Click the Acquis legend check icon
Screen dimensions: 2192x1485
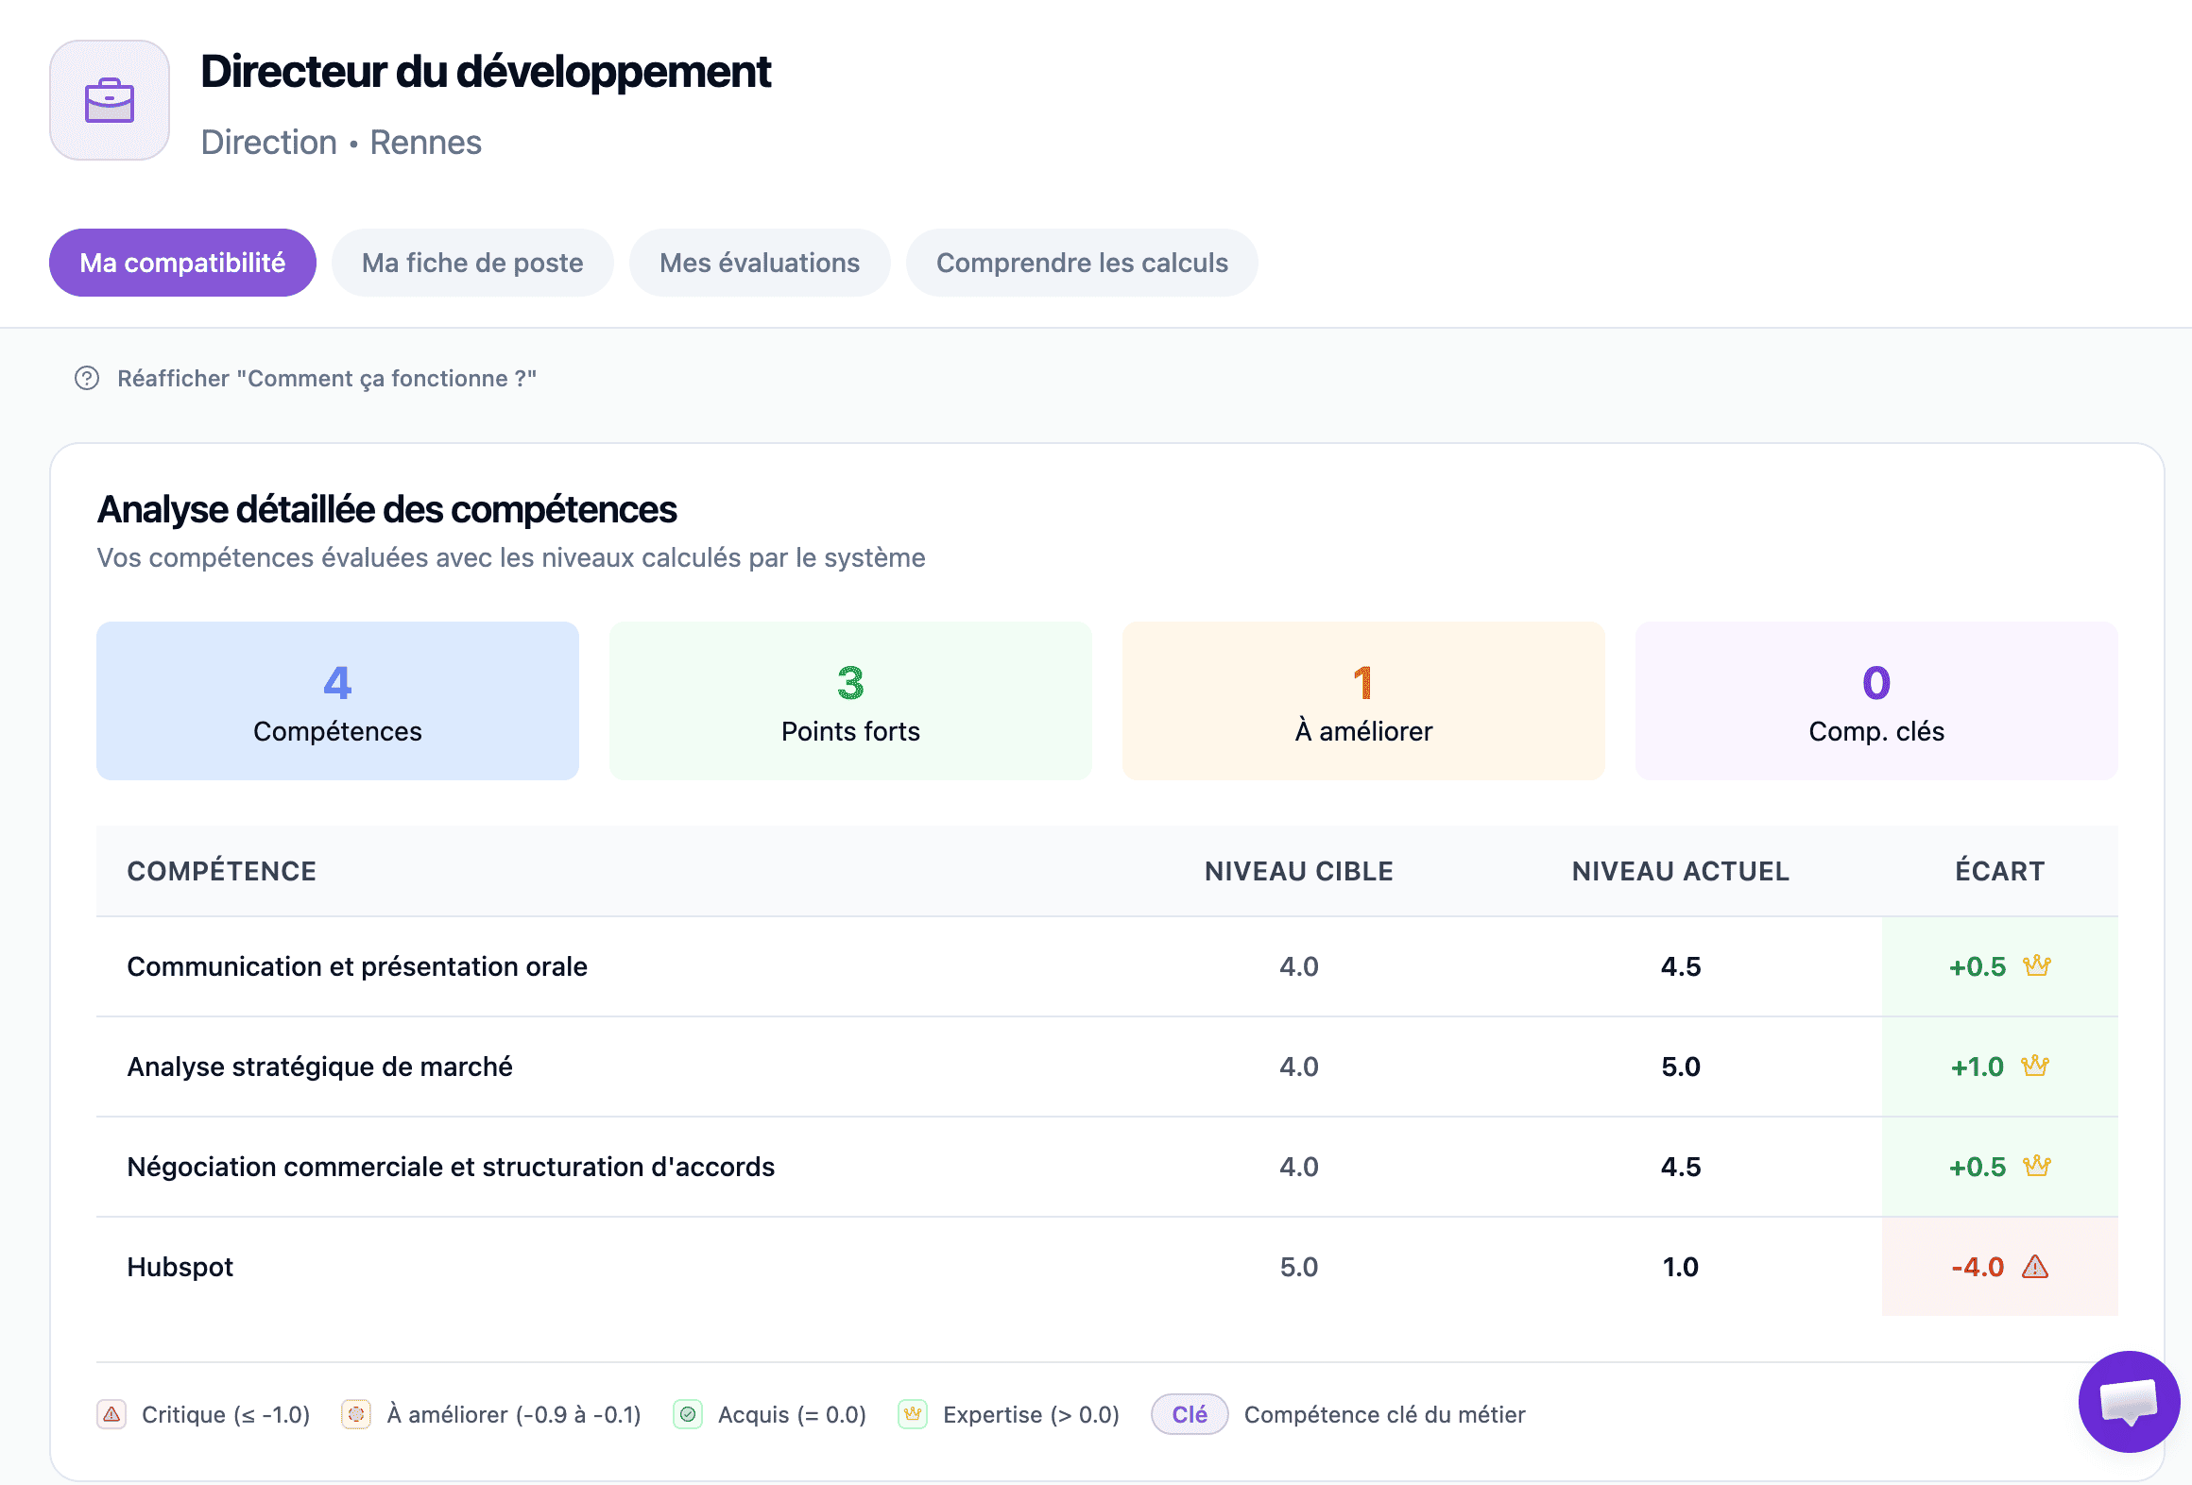click(x=688, y=1414)
